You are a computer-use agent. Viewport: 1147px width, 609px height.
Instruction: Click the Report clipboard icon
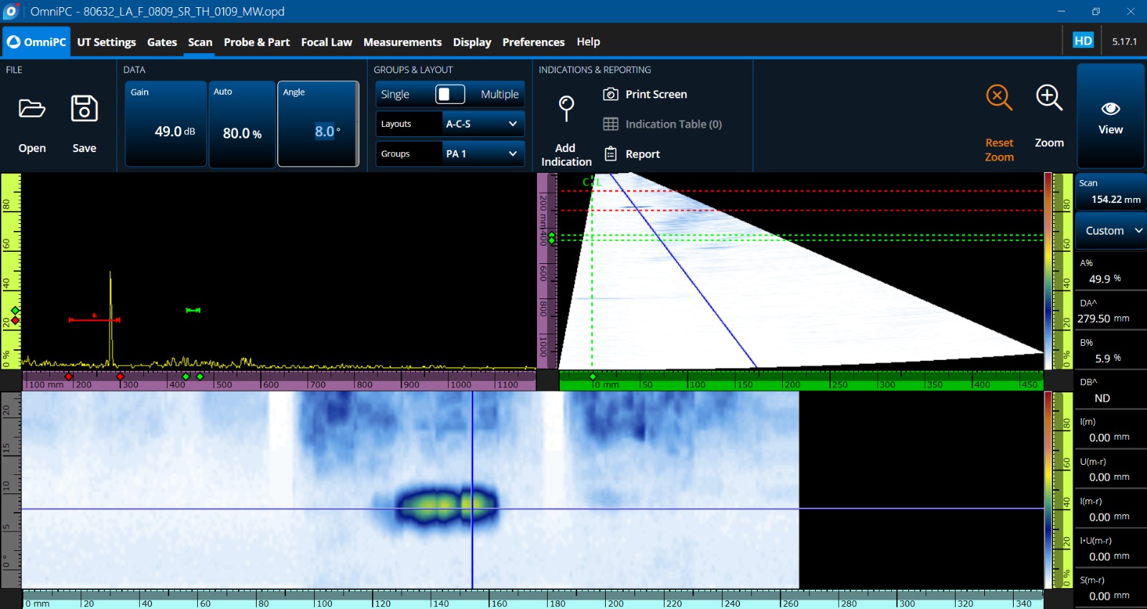[x=611, y=154]
